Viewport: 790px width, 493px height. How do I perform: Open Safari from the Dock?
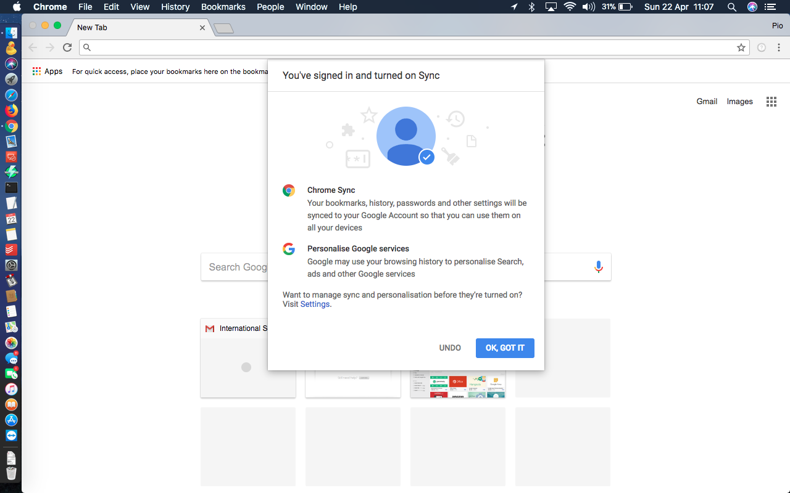click(11, 95)
